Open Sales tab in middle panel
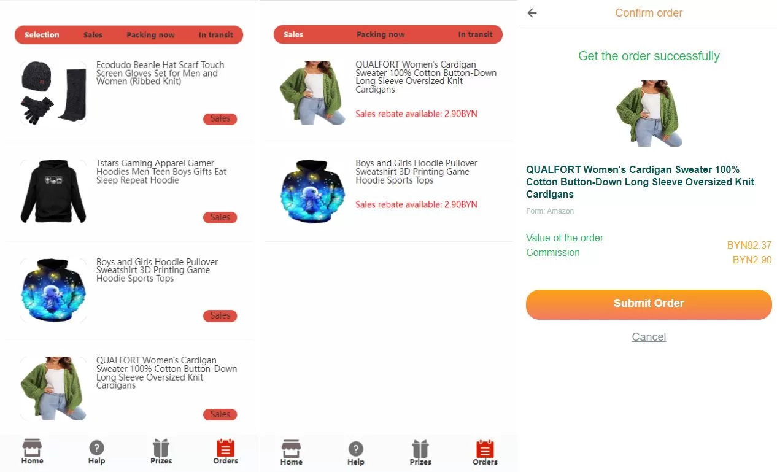 click(293, 34)
